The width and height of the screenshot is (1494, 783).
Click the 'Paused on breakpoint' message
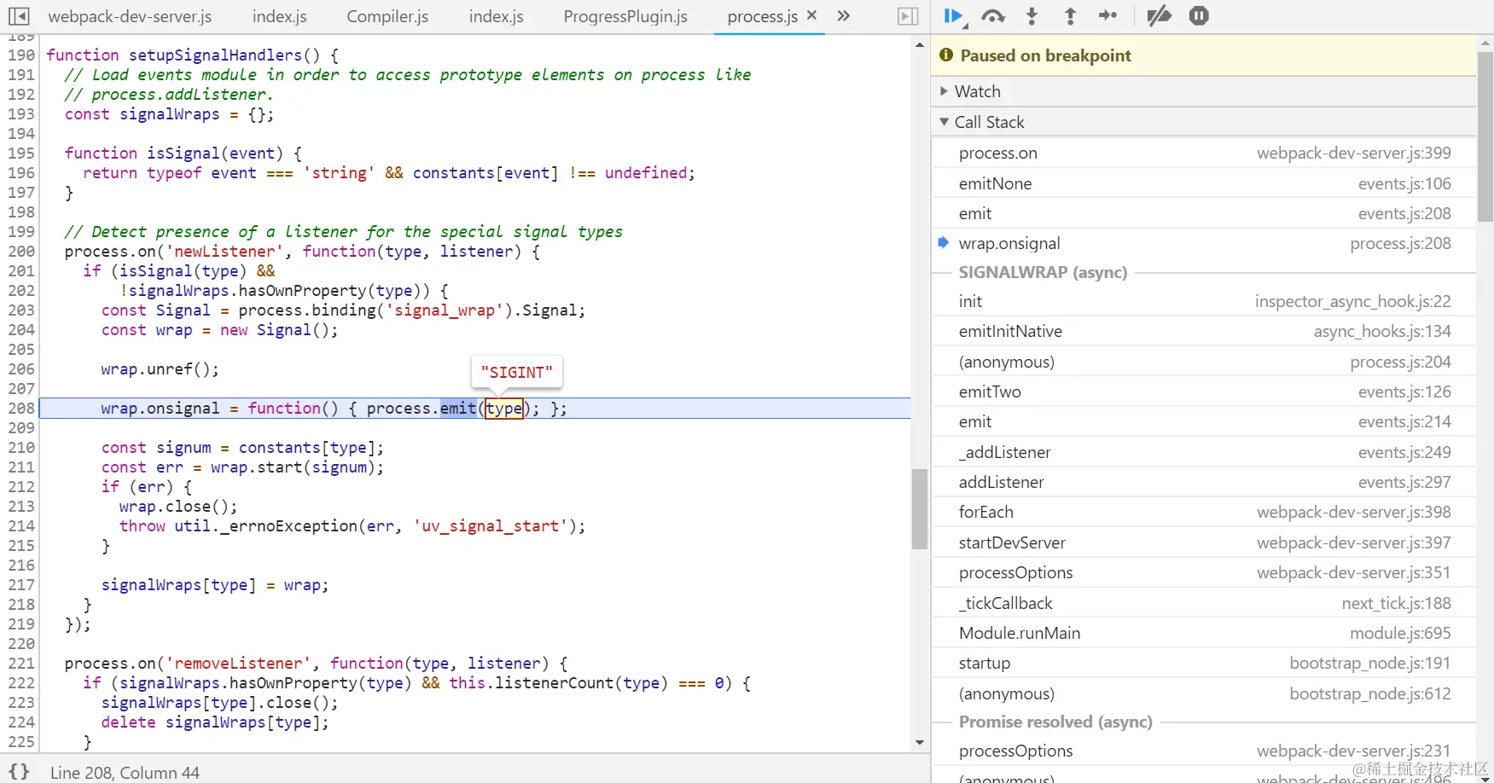[x=1045, y=55]
